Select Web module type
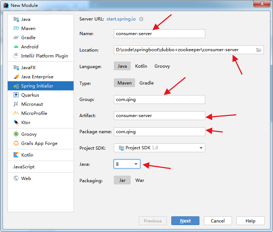273x232 pixels. point(41,178)
